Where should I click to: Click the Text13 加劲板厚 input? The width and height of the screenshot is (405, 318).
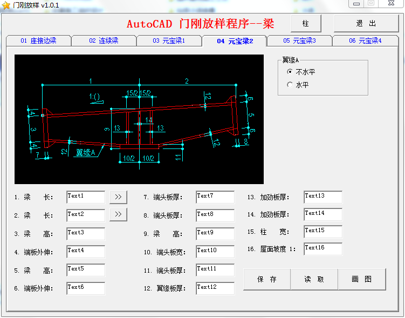point(323,197)
